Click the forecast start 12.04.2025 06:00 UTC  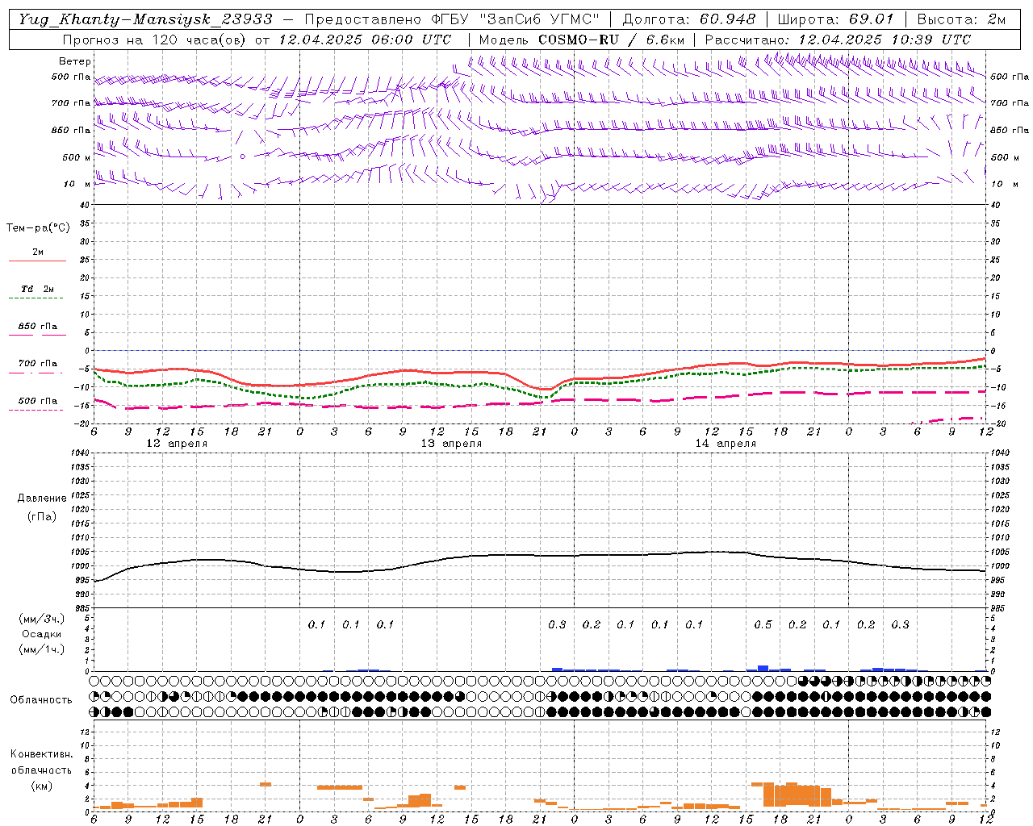[365, 40]
